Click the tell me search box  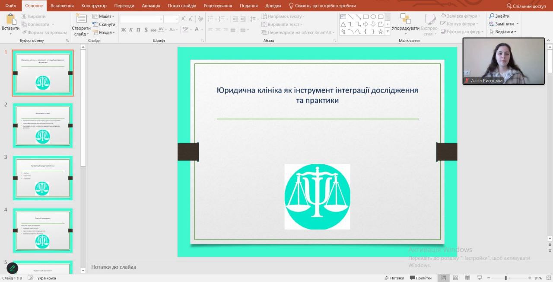[x=322, y=6]
